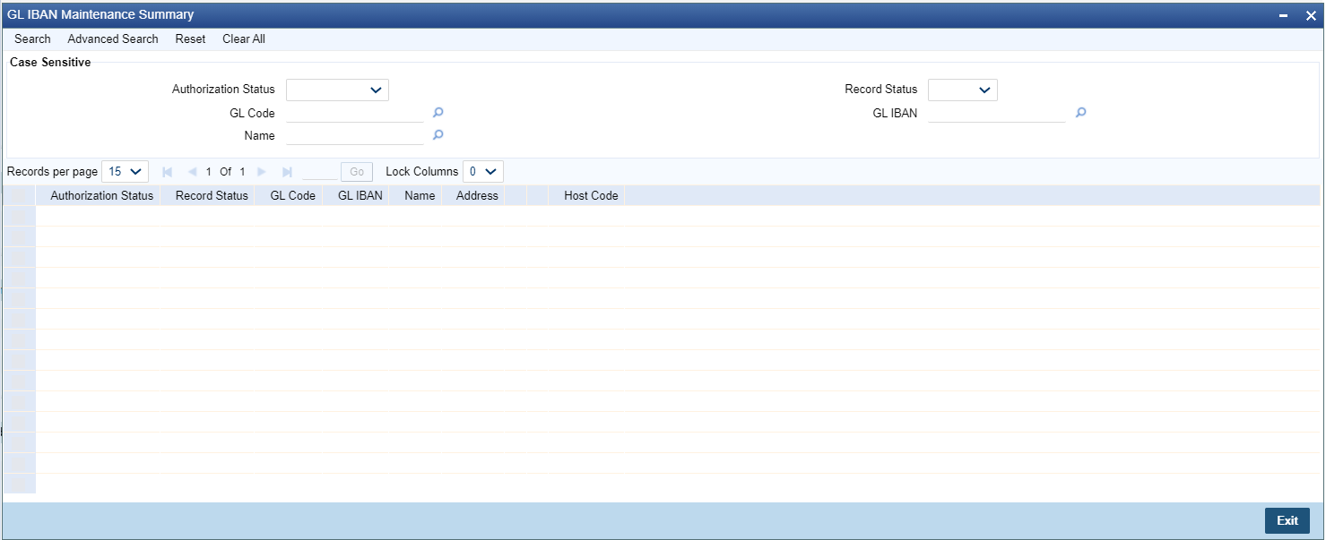This screenshot has width=1326, height=540.
Task: Open the Records per page dropdown
Action: pyautogui.click(x=126, y=172)
